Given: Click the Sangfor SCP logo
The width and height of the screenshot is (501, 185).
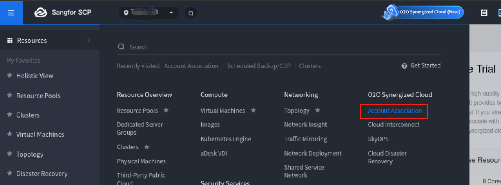Looking at the screenshot, I should pos(63,13).
